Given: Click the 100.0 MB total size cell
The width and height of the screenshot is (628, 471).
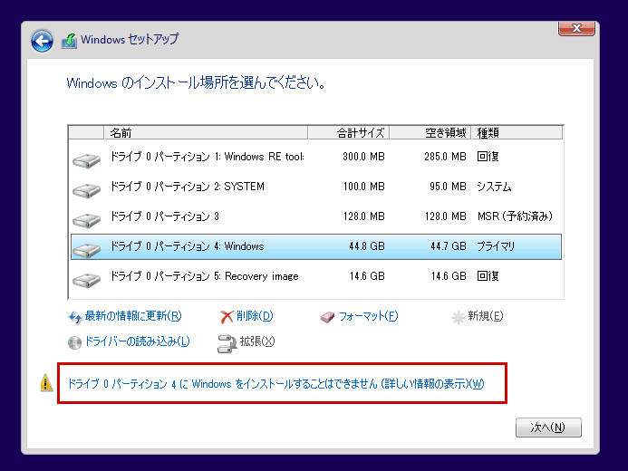Looking at the screenshot, I should [x=363, y=187].
